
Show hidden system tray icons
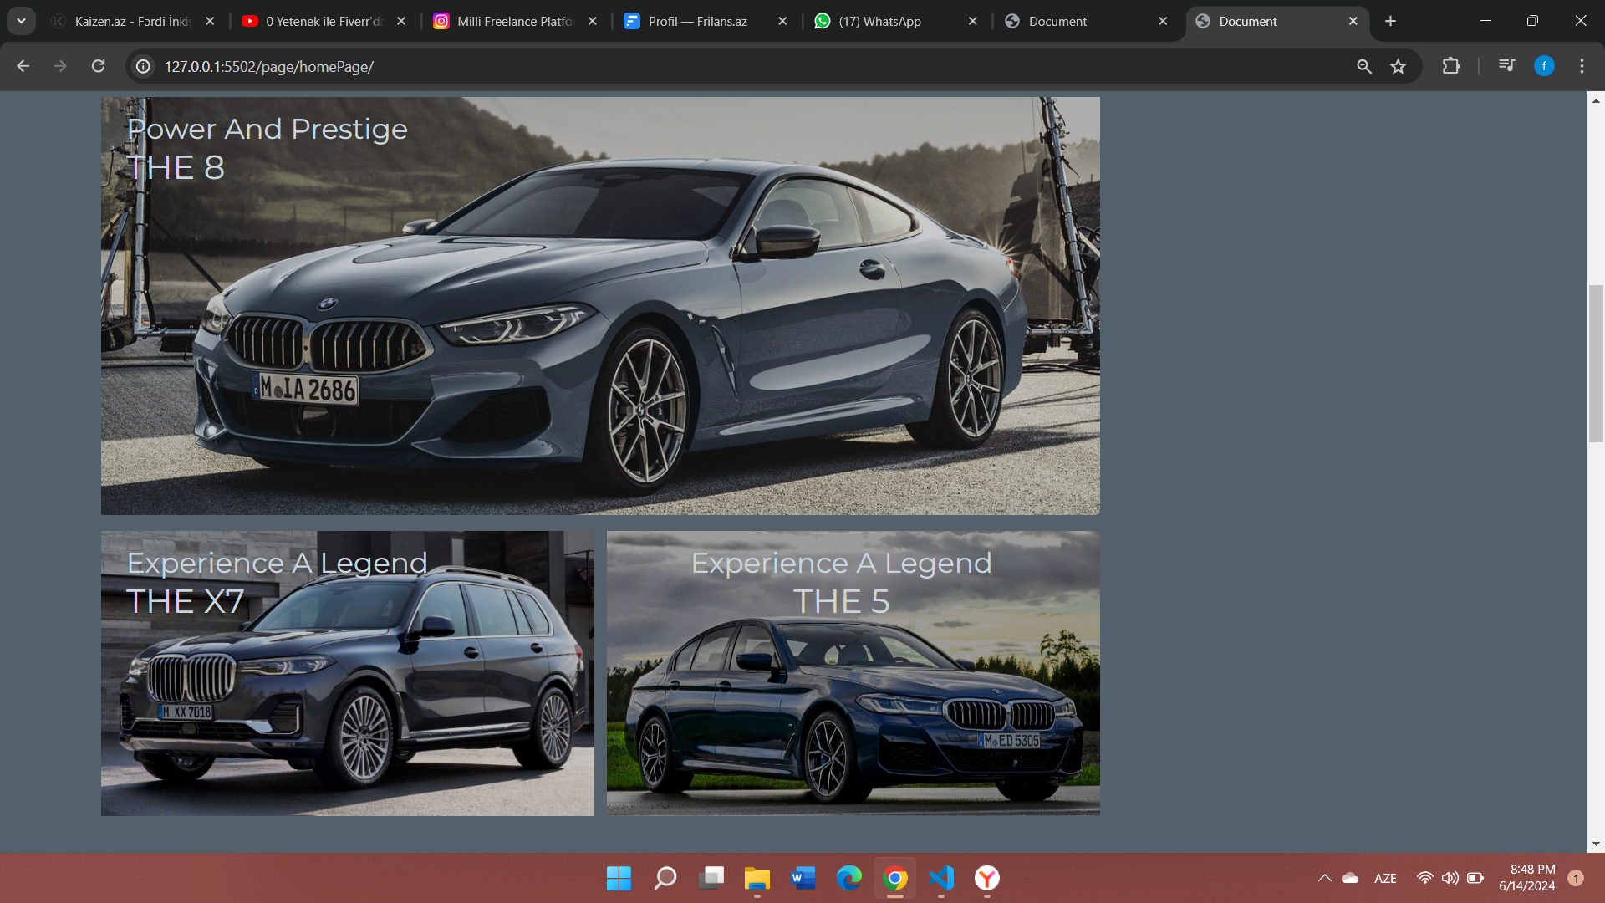point(1324,878)
